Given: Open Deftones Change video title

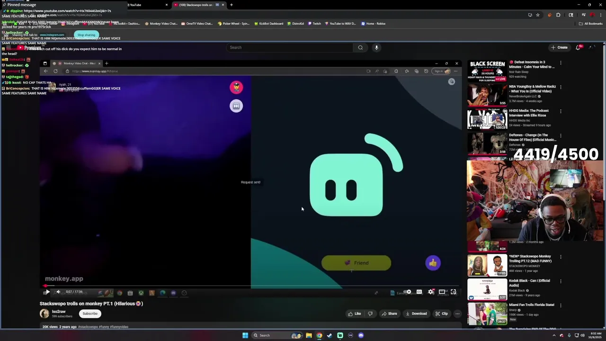Looking at the screenshot, I should (x=533, y=137).
